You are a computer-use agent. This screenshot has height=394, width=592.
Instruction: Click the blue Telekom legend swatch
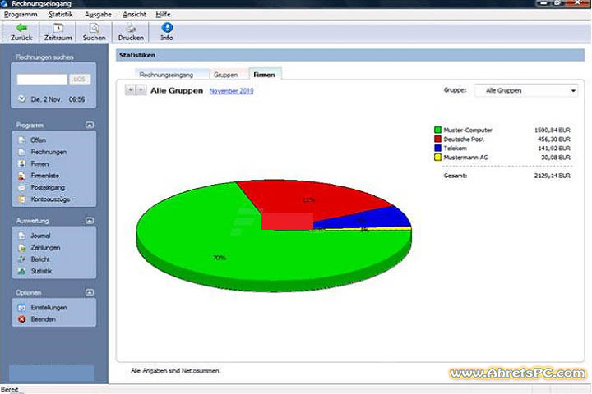(x=437, y=149)
